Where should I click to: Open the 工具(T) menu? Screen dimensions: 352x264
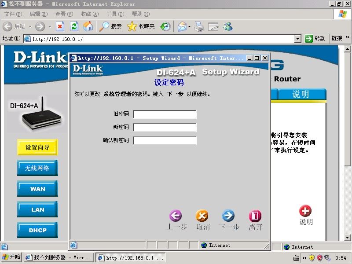point(115,14)
